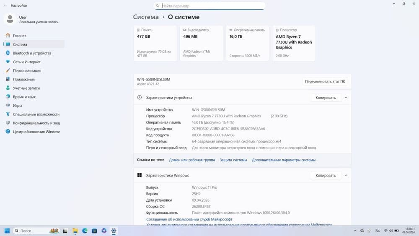
Task: Open 'Защита системы' link
Action: [x=233, y=160]
